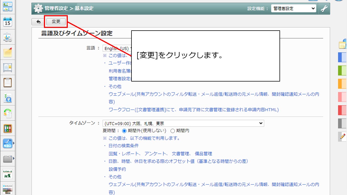The height and width of the screenshot is (195, 347).
Task: Open the clipboard icon in left sidebar
Action: pos(8,82)
